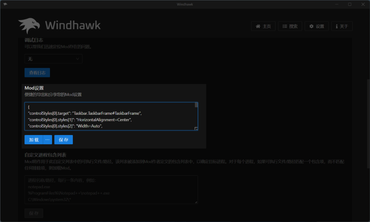Click the disabled 保存 button at the bottom

coord(34,213)
